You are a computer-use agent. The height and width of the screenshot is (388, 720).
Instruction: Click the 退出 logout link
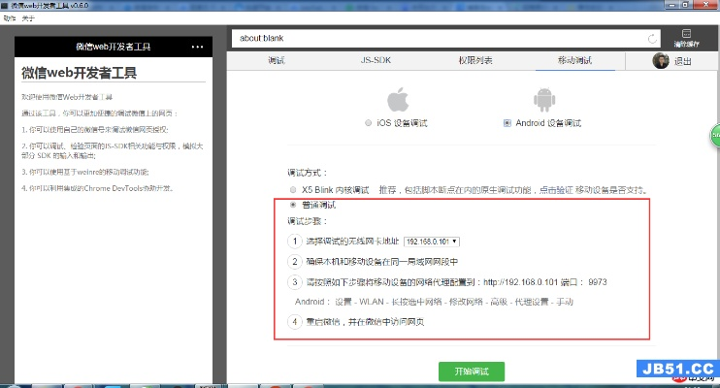(x=683, y=62)
